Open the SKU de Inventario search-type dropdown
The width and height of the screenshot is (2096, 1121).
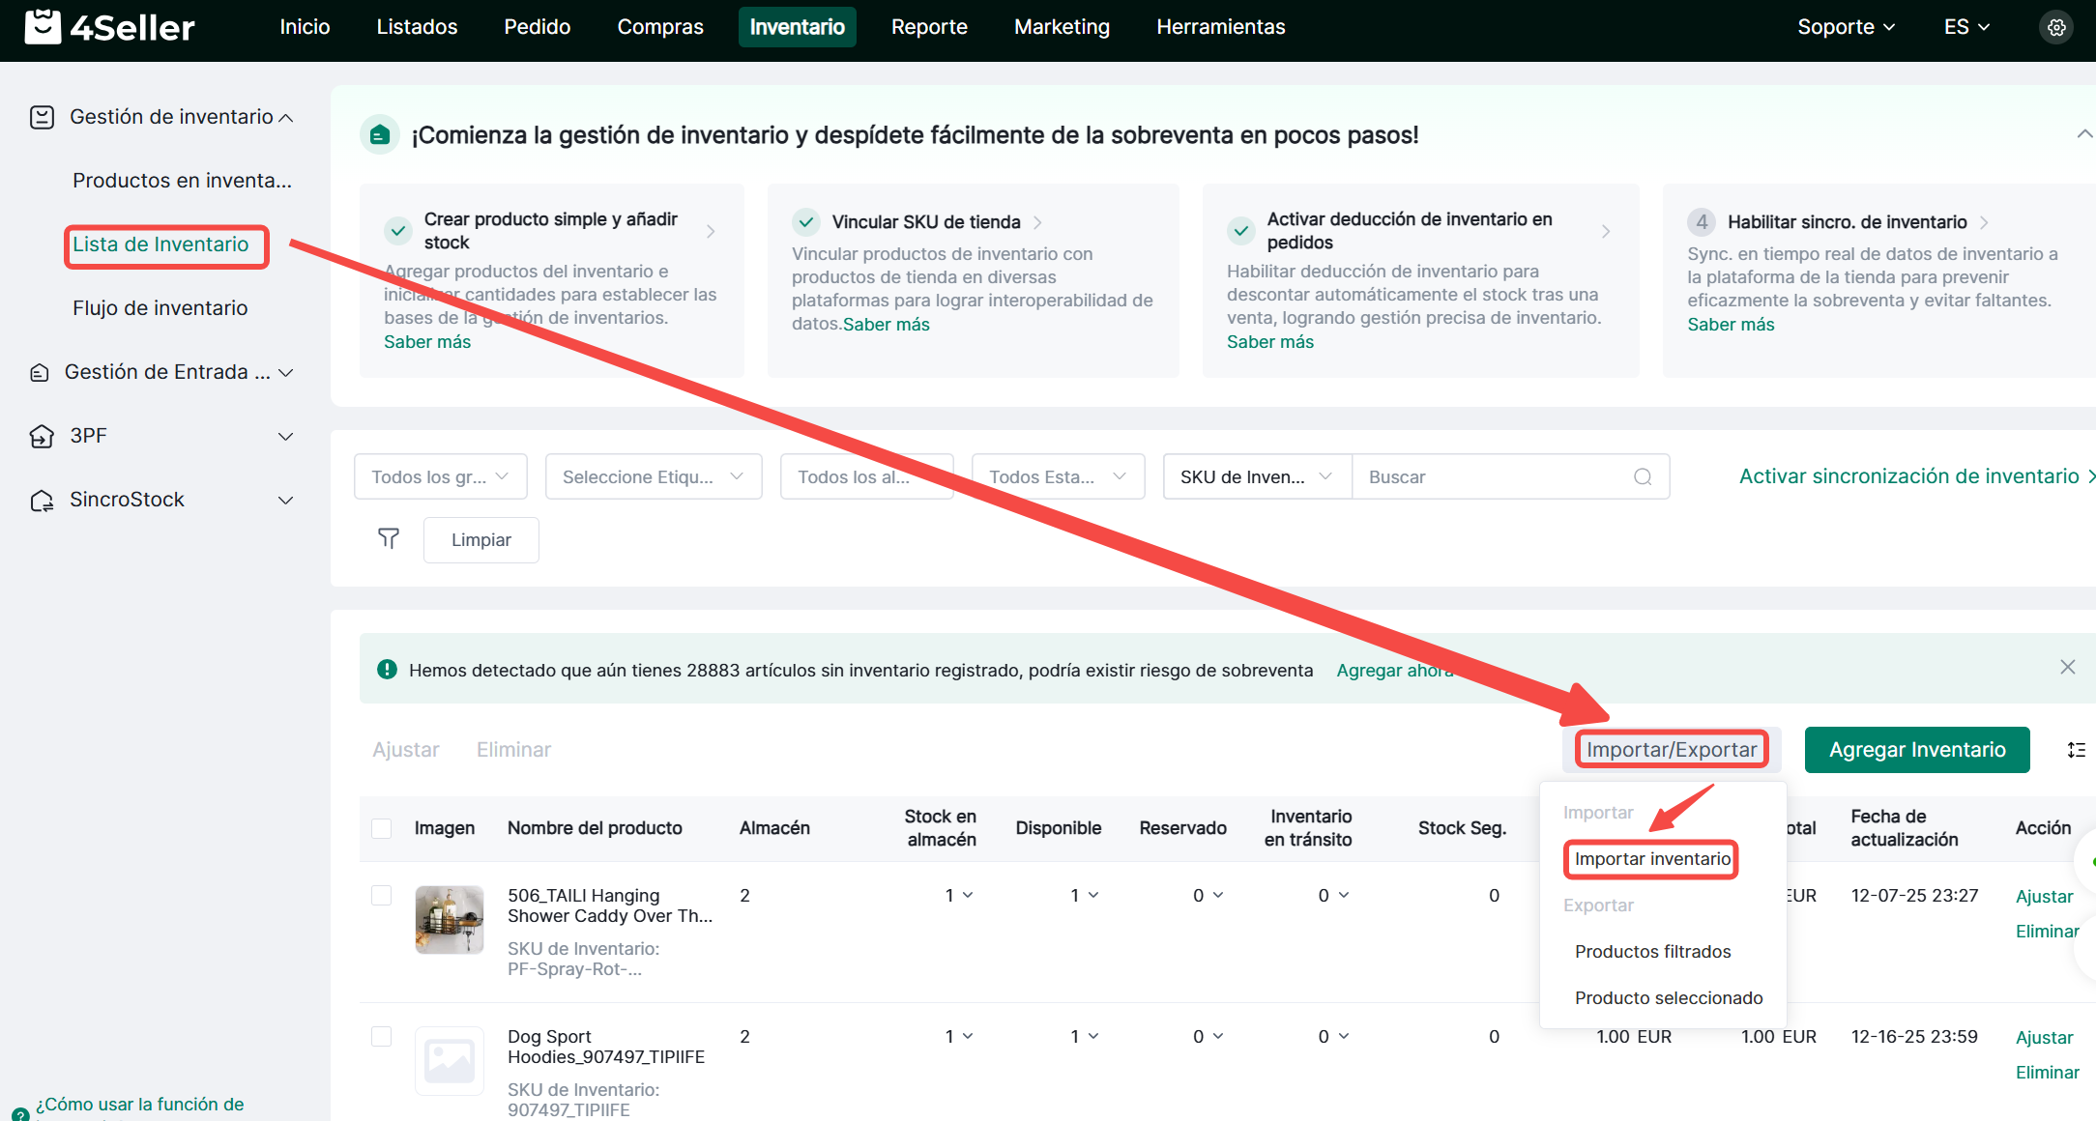[1256, 476]
